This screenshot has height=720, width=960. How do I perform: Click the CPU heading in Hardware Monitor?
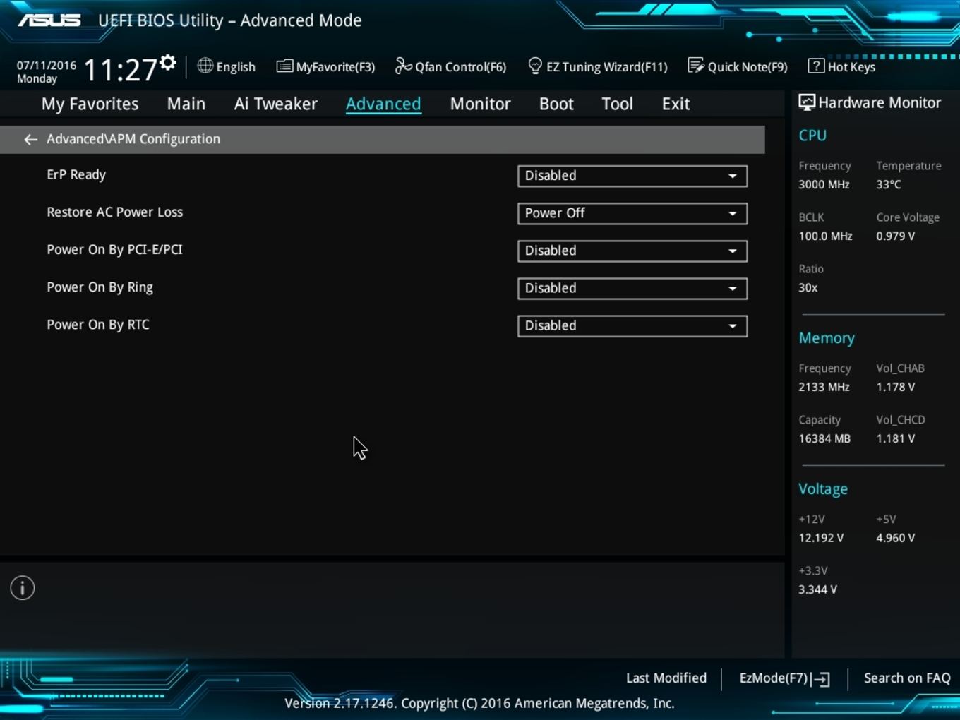click(812, 136)
